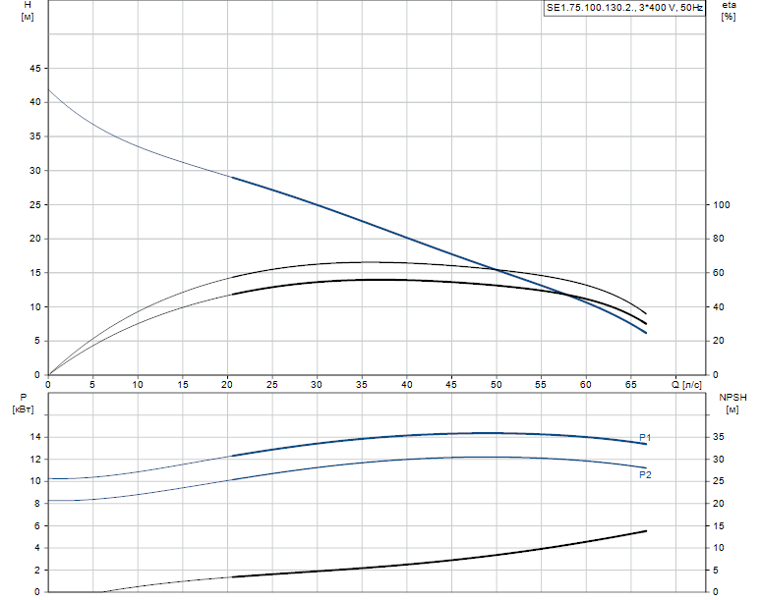Click the 100 mark on the eta axis
Viewport: 761px width, 600px height.
pos(722,205)
